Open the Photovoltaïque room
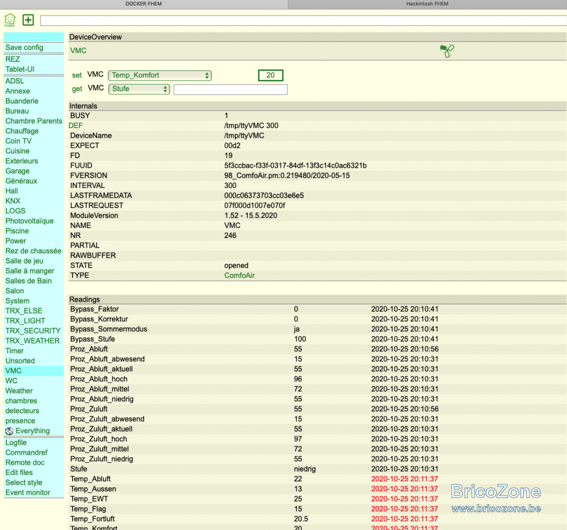 (x=29, y=221)
